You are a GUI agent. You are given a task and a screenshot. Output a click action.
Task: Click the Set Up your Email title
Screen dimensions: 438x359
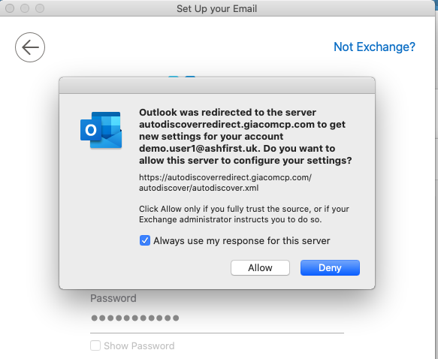[216, 9]
